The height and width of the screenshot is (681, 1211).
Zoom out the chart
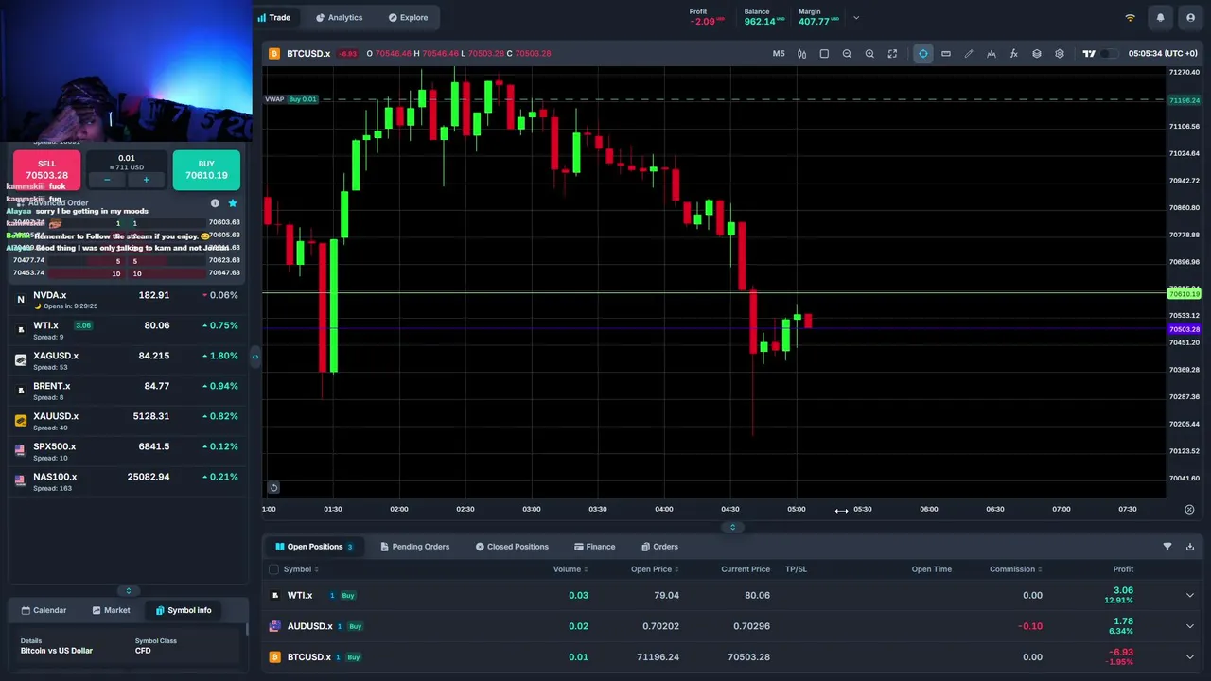click(847, 54)
